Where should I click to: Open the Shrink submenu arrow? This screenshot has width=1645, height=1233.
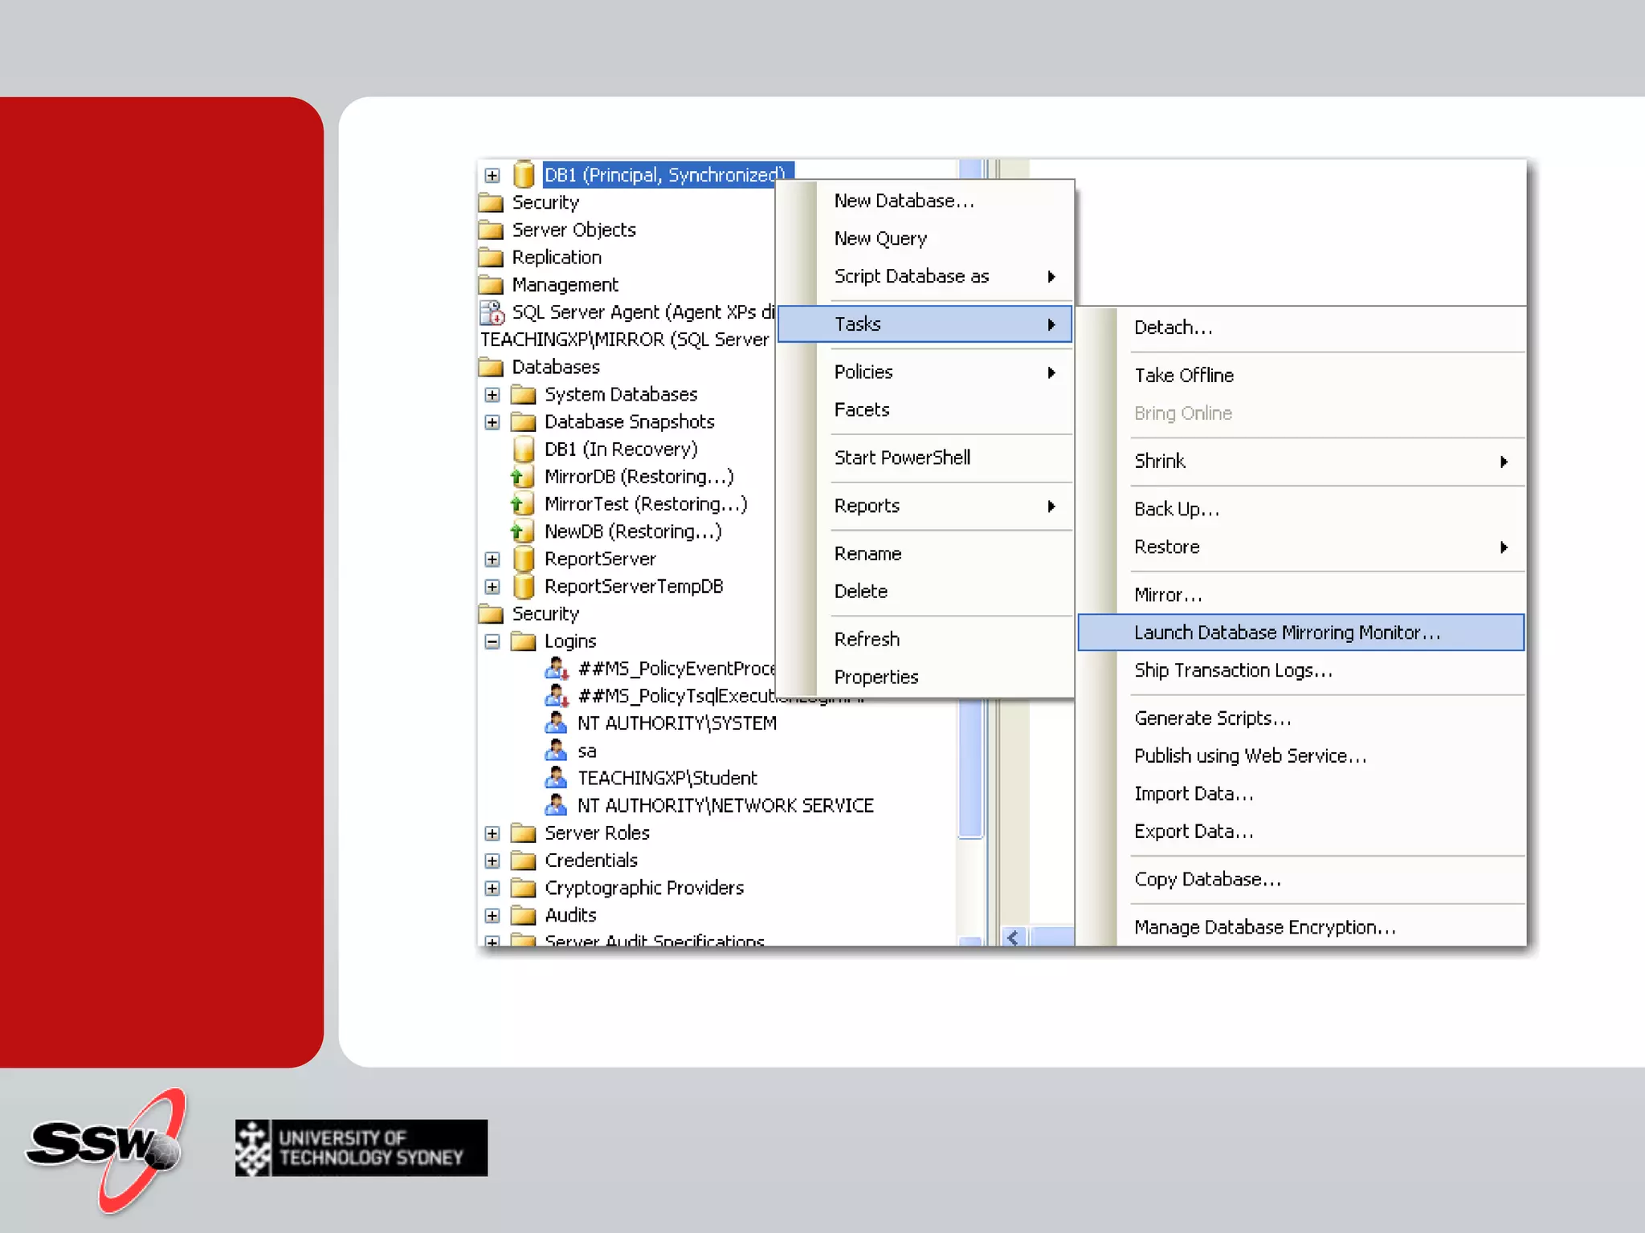[1503, 462]
